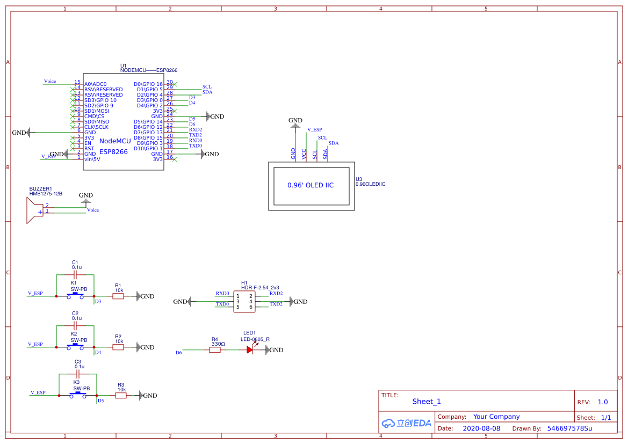Click the 0.96OLEDIIC part name
The width and height of the screenshot is (628, 444).
point(371,184)
